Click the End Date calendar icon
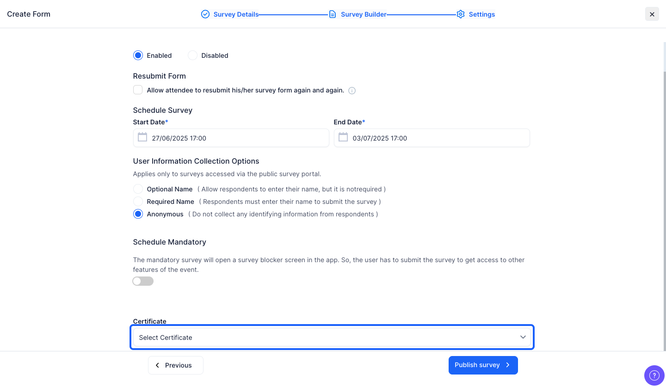The width and height of the screenshot is (666, 387). (x=343, y=137)
